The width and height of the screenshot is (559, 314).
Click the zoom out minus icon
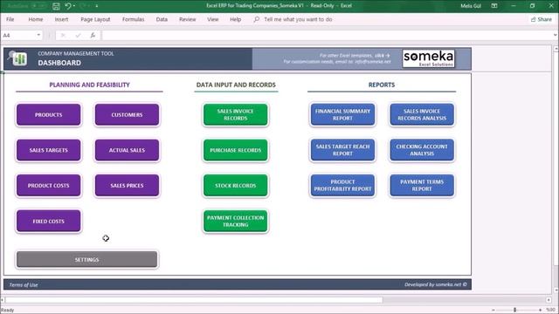(x=493, y=310)
